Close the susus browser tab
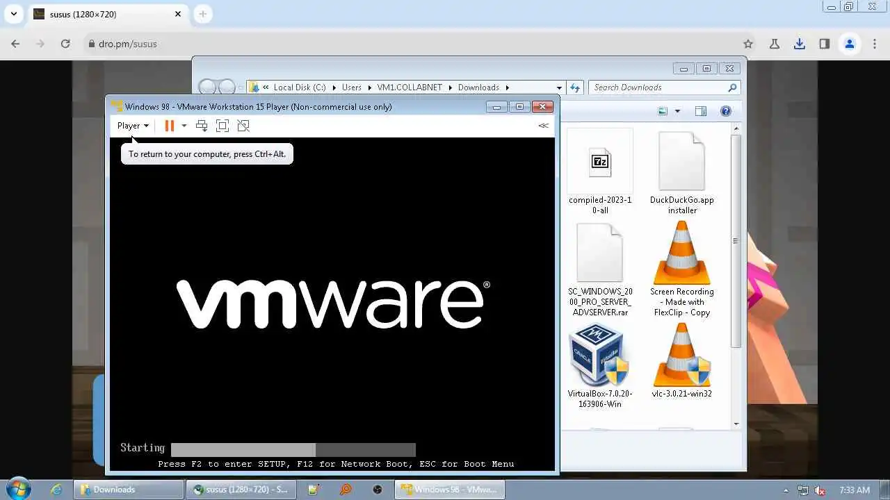890x500 pixels. tap(178, 14)
